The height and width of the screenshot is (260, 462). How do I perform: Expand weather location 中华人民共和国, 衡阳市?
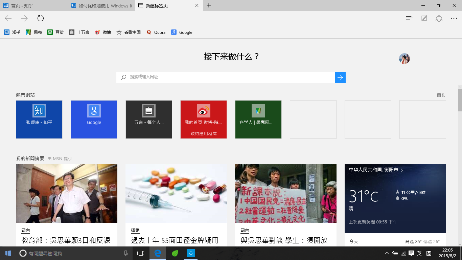[x=376, y=170]
